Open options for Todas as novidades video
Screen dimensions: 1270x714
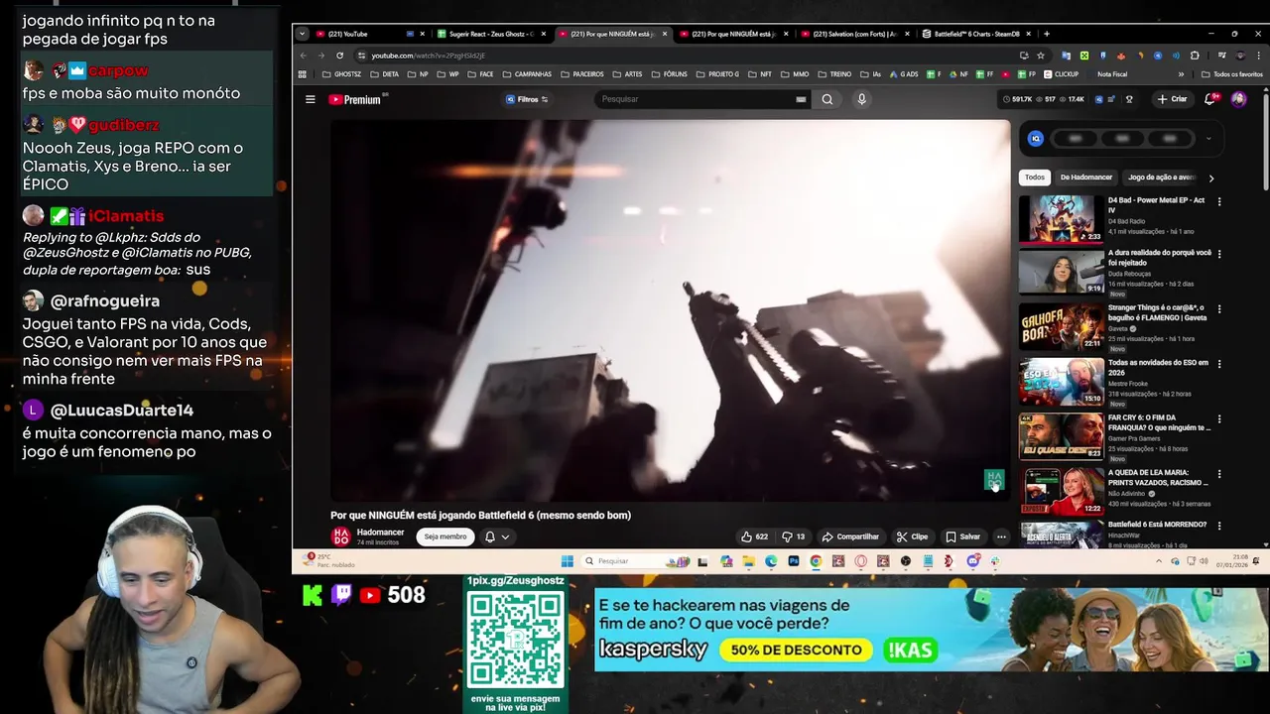[x=1219, y=364]
